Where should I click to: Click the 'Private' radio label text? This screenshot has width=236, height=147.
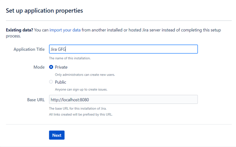(x=61, y=67)
